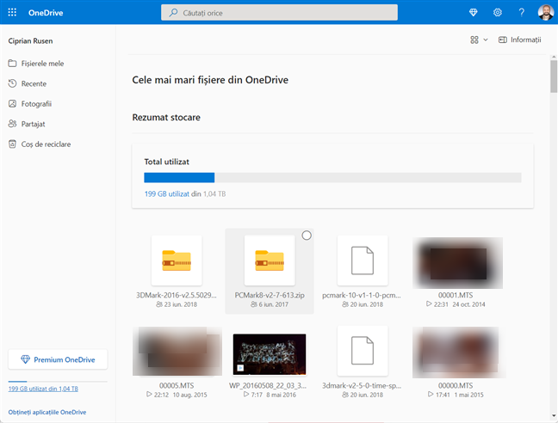The image size is (558, 423).
Task: Open 'Partajat' in sidebar
Action: click(27, 124)
